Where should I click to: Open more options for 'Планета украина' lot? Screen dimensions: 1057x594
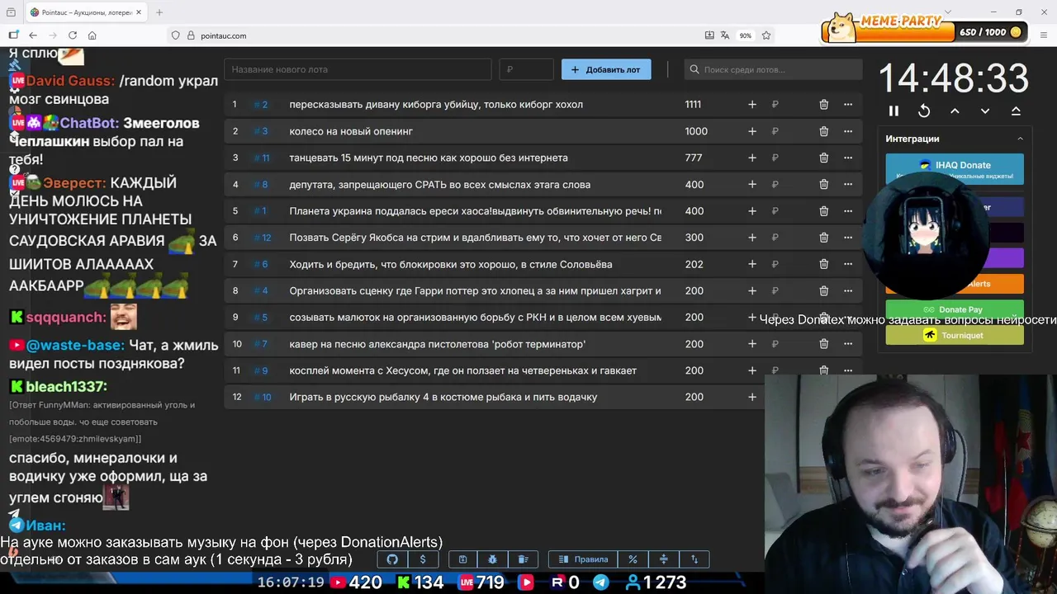[x=847, y=211]
